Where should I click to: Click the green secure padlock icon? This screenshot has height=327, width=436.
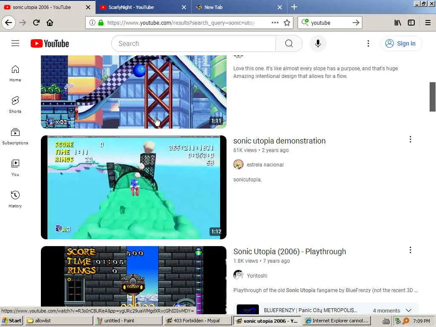[101, 23]
